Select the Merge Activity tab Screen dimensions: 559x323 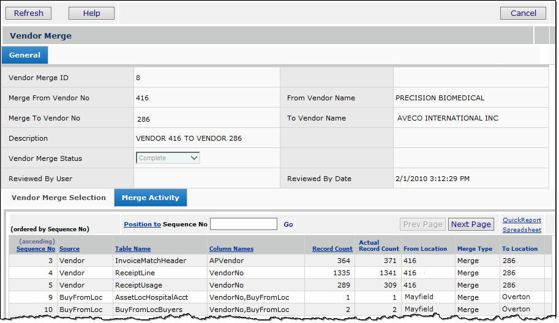(x=150, y=198)
